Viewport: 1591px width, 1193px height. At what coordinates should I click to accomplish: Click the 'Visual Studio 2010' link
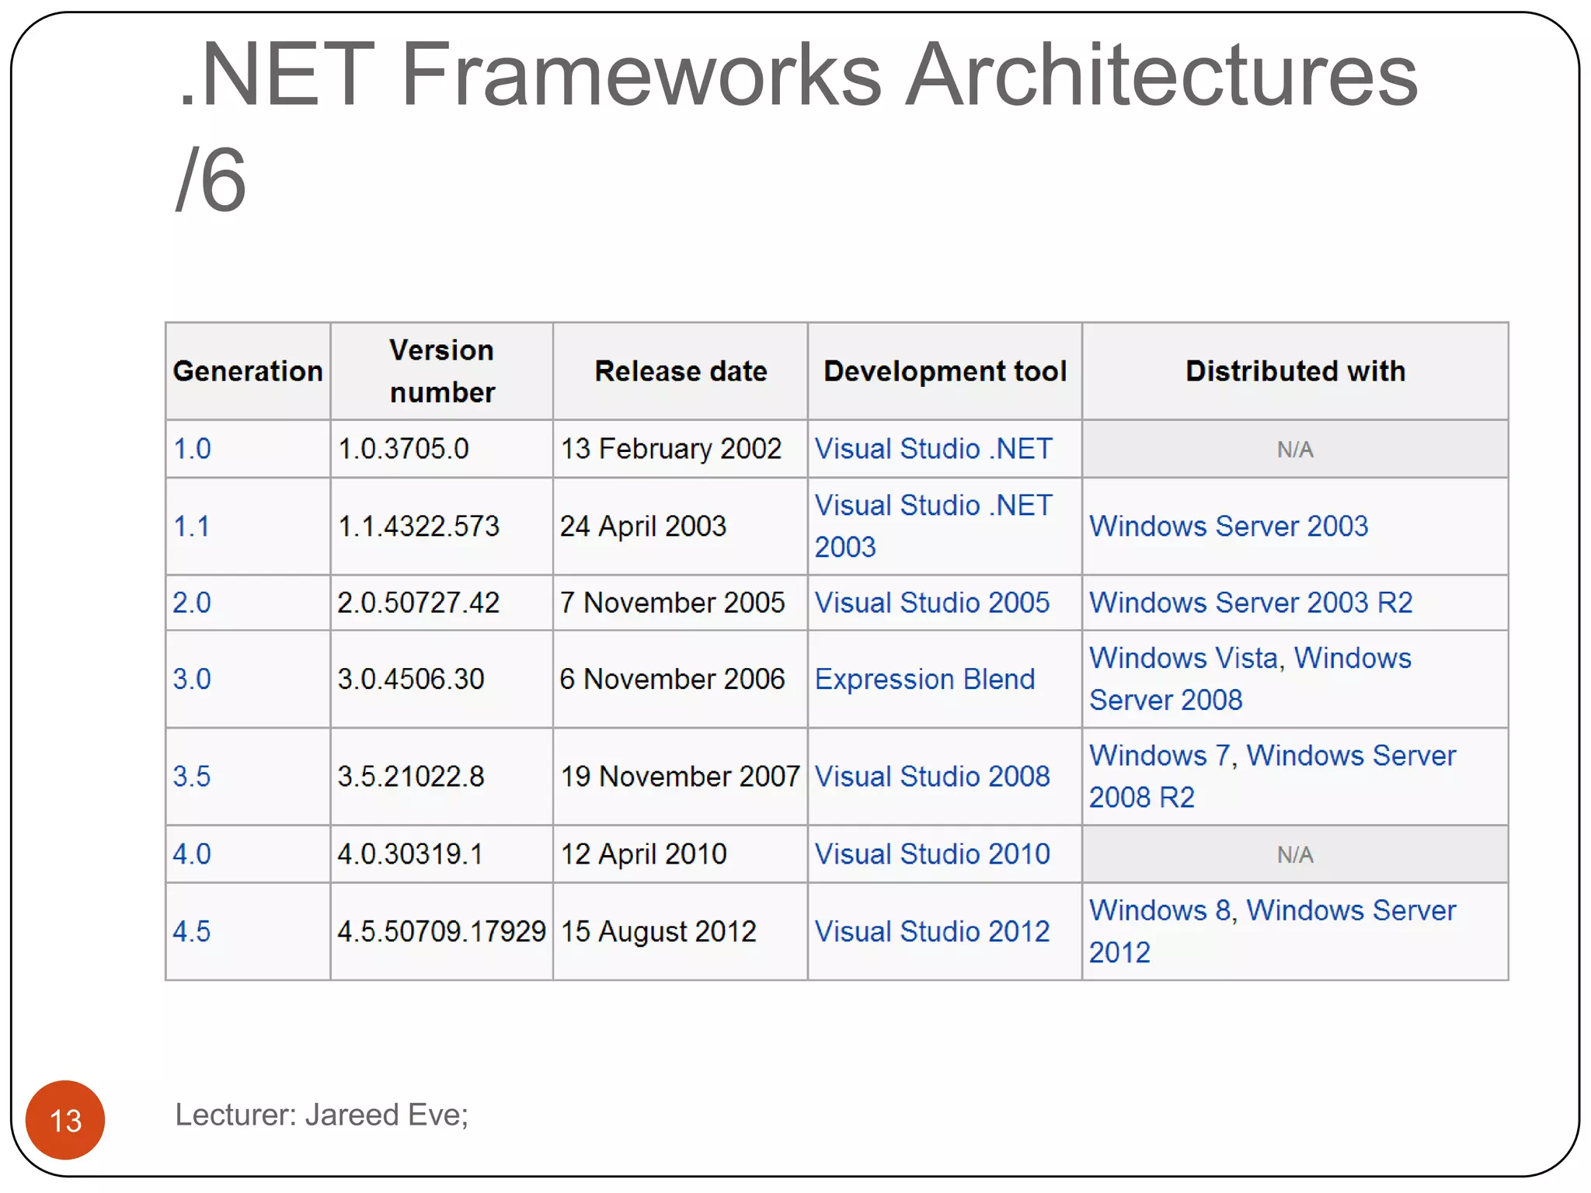coord(932,854)
